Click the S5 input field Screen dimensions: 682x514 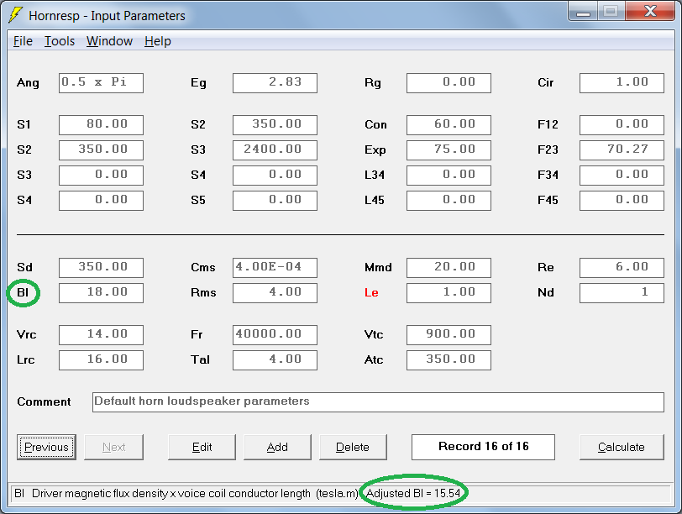click(x=275, y=201)
